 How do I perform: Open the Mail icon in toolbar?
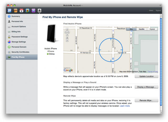pyautogui.click(x=9, y=10)
